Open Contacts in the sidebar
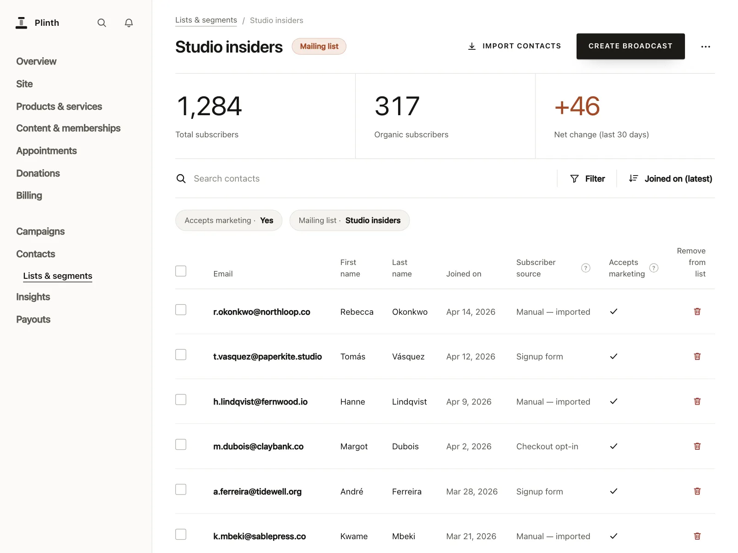 click(36, 254)
